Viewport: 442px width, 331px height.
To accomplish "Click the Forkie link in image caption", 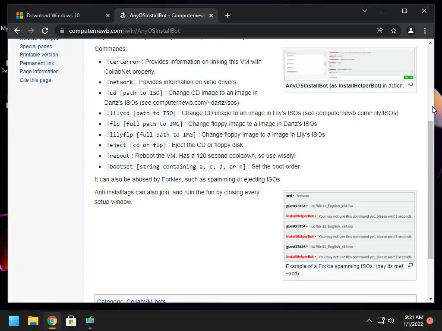I will click(325, 266).
